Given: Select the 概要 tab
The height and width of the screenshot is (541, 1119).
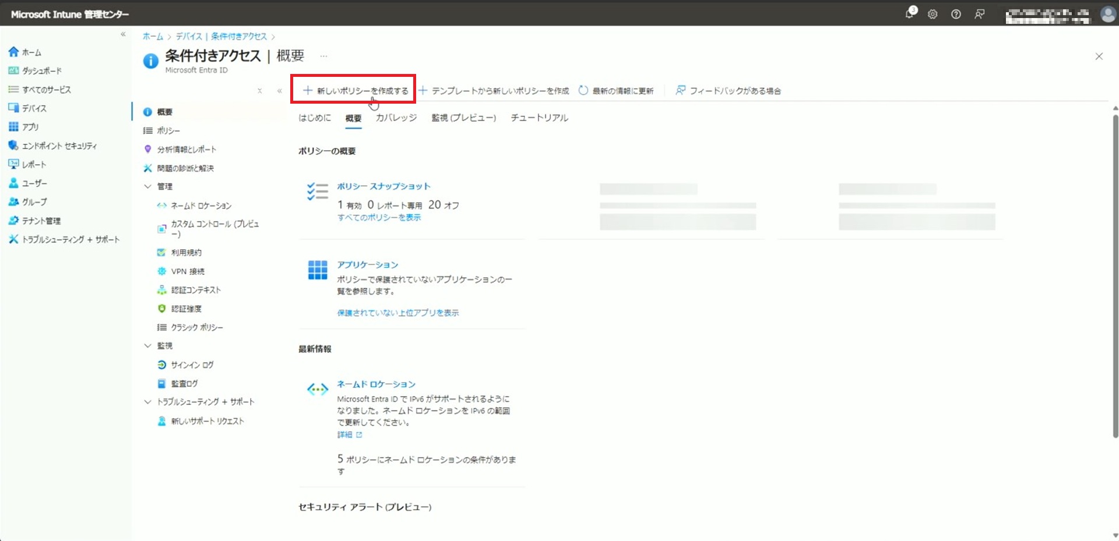Looking at the screenshot, I should coord(353,118).
